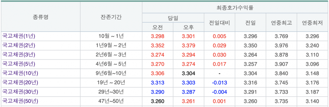Select the 1년9월 ~ 2년 maturity cell
The image size is (329, 107).
coord(111,45)
